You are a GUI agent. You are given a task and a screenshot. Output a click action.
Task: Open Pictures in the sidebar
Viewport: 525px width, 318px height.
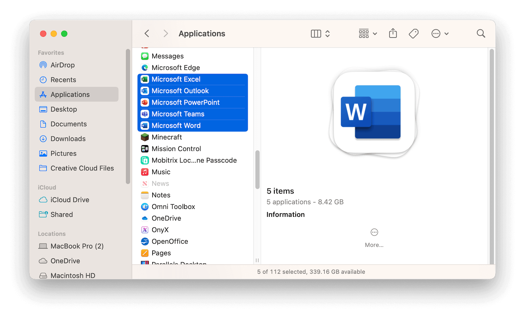click(76, 154)
